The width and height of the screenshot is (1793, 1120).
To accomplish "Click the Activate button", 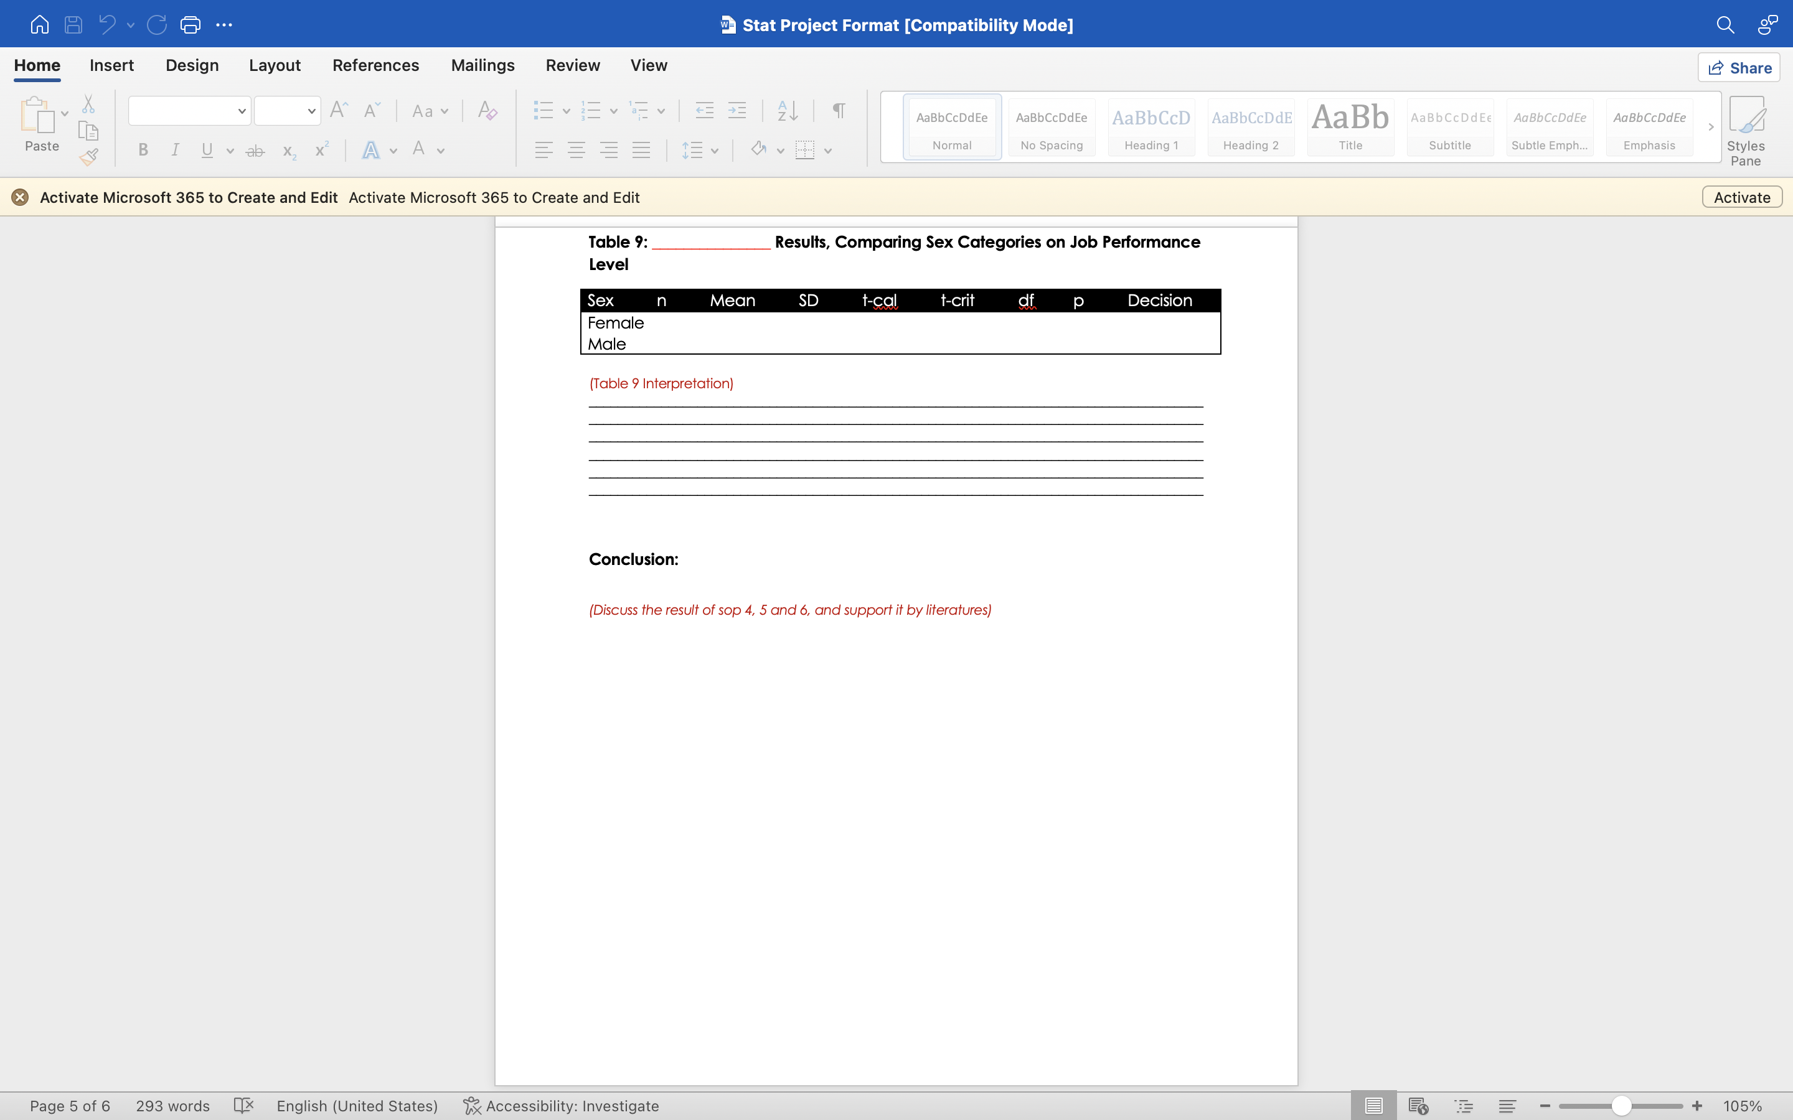I will [x=1741, y=196].
